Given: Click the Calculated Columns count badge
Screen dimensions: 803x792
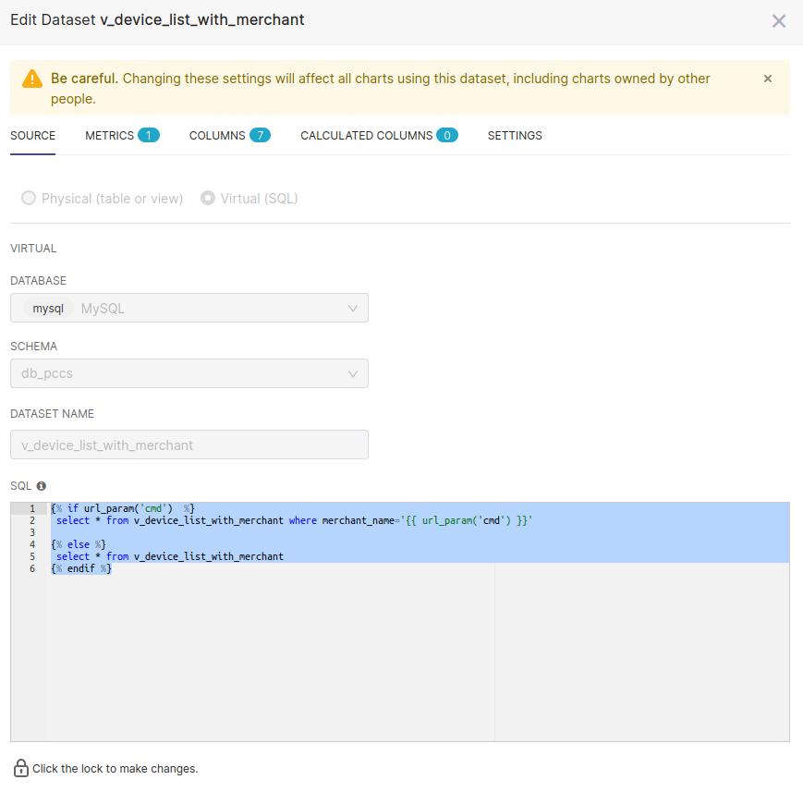Looking at the screenshot, I should point(447,135).
